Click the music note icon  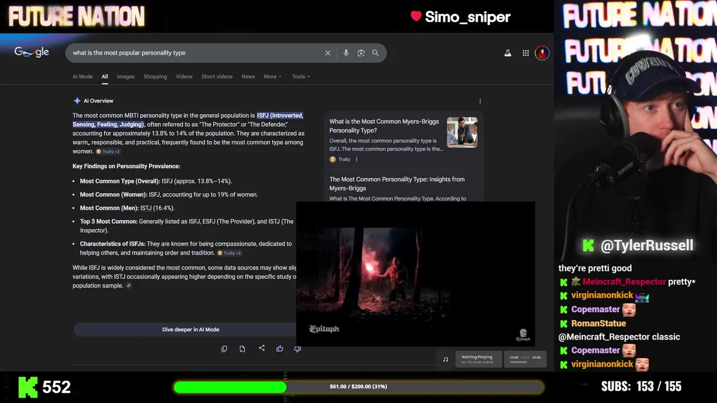(x=445, y=359)
